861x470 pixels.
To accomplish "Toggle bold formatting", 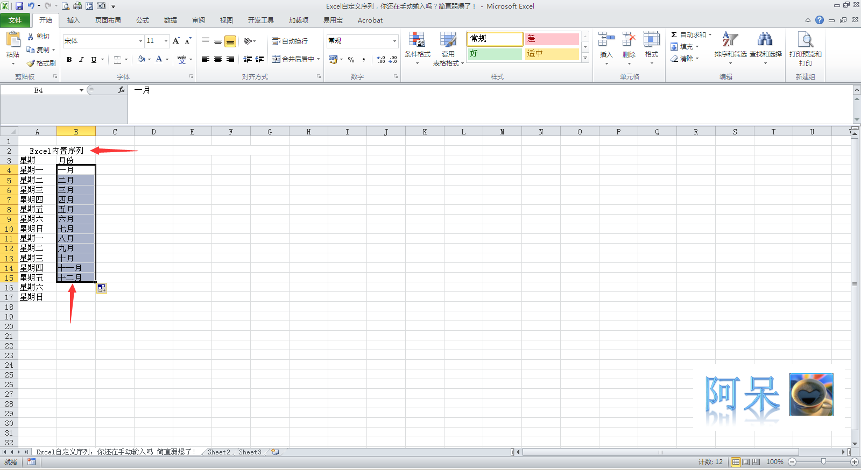I will (69, 60).
